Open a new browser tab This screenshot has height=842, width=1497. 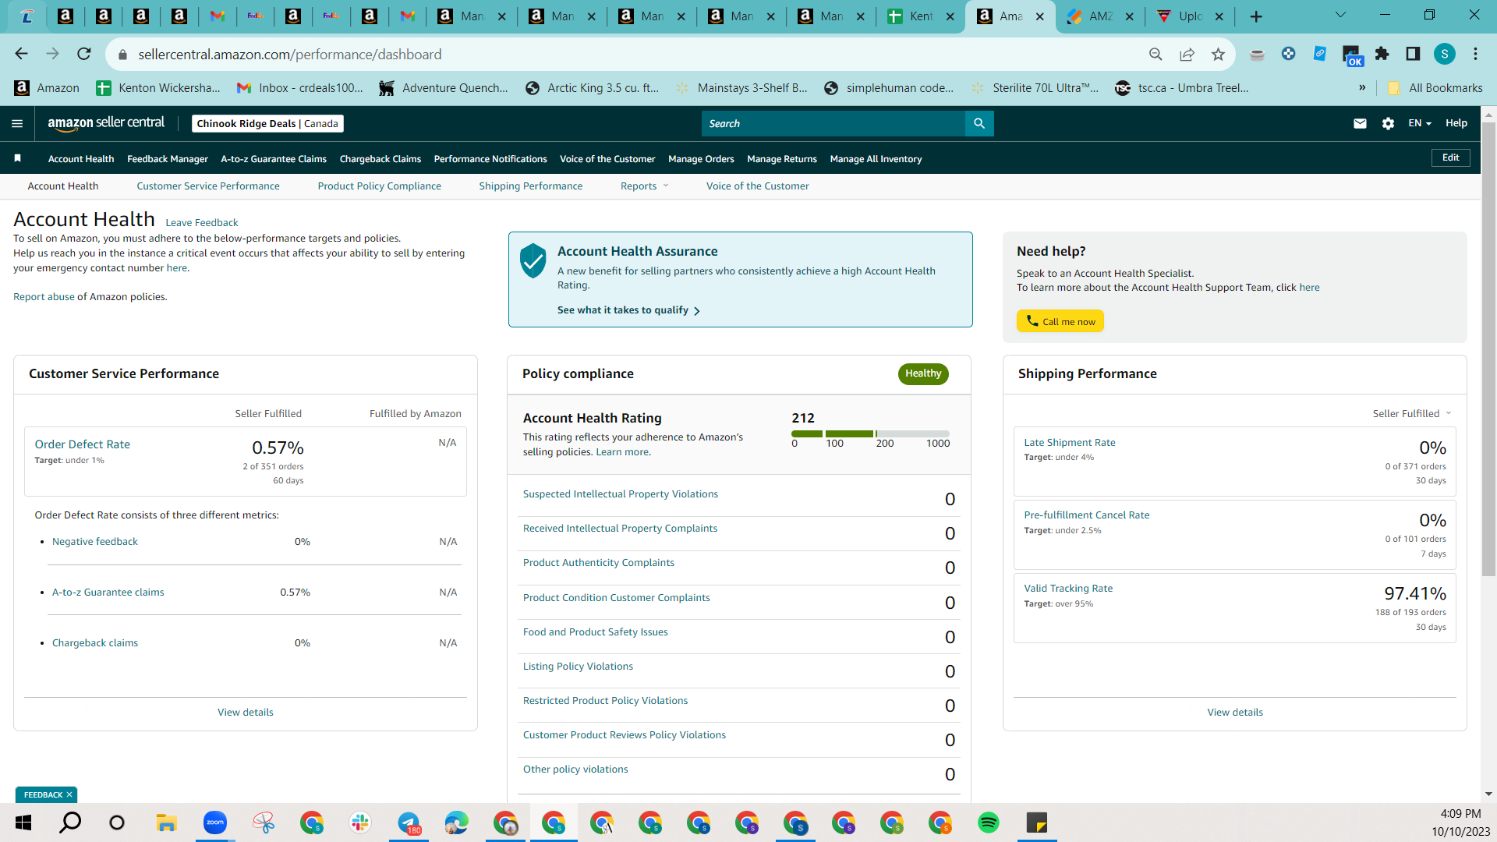1256,16
